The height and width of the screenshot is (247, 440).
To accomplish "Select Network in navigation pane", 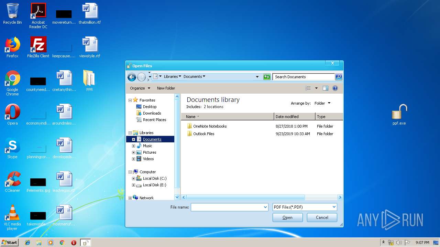I will 146,198.
